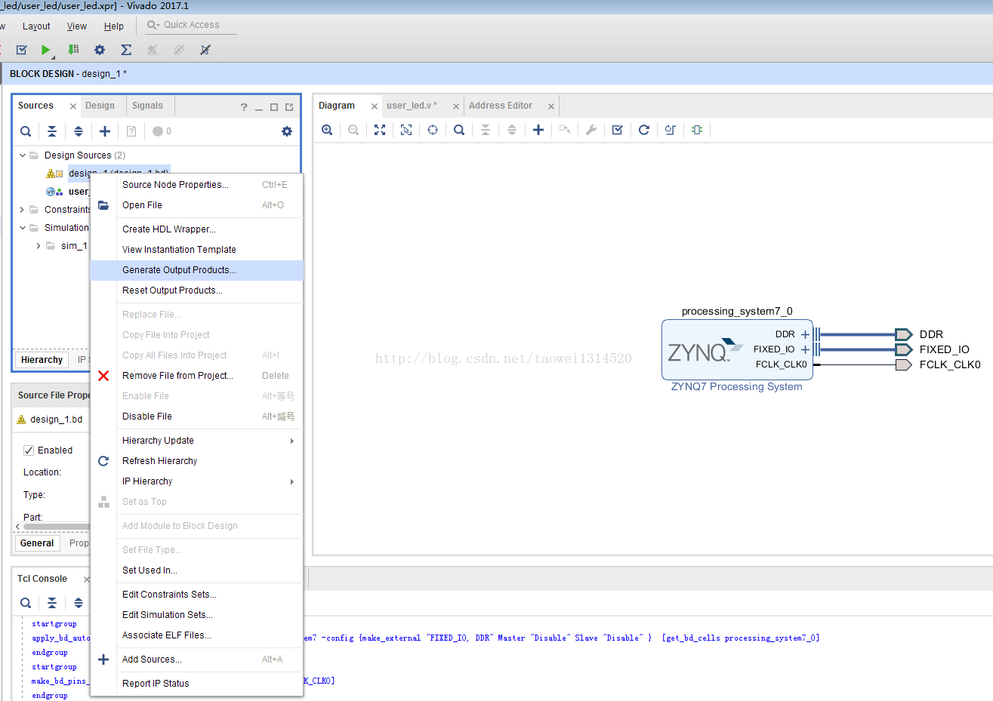Toggle the Enabled checkbox for design_1.bd
This screenshot has width=993, height=701.
[29, 450]
